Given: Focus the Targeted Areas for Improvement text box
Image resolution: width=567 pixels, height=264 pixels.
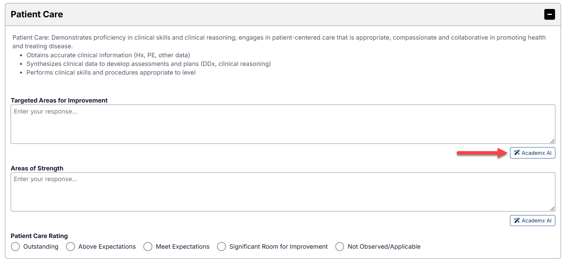Looking at the screenshot, I should click(x=283, y=124).
